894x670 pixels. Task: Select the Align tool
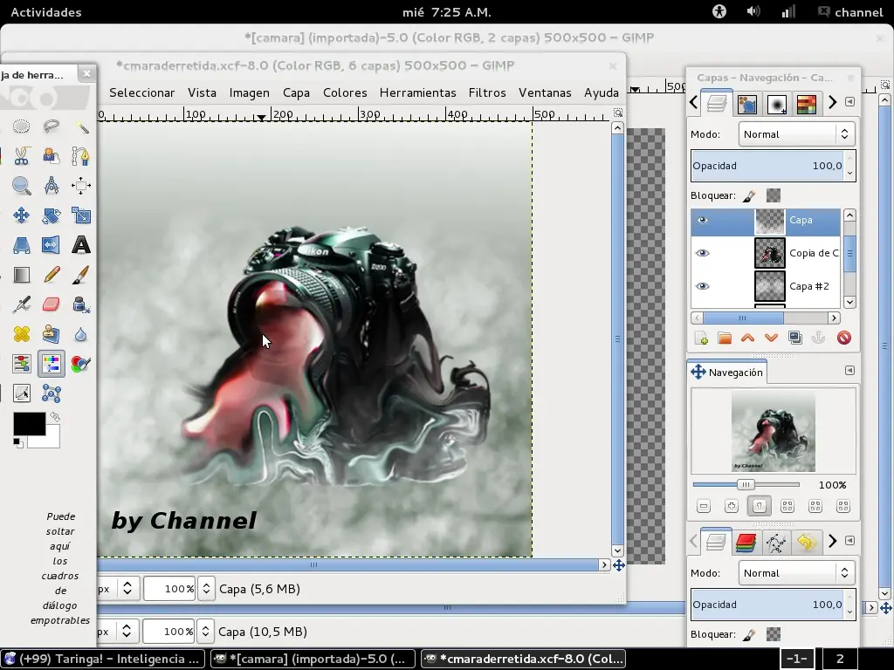click(x=81, y=185)
